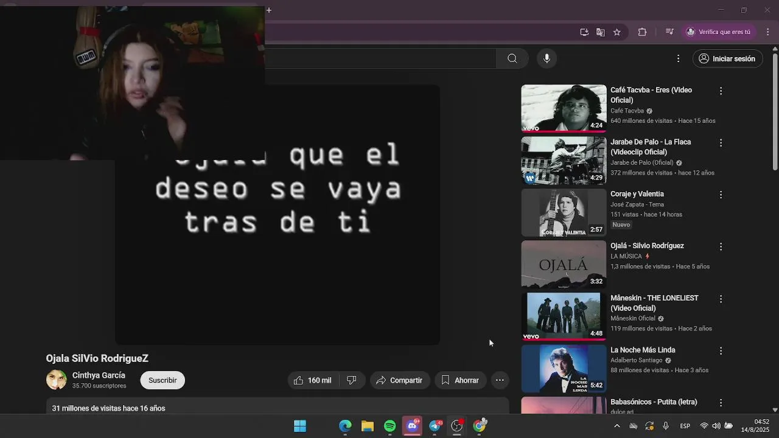The width and height of the screenshot is (779, 438).
Task: Click 31 millones de visitas description text
Action: 108,408
